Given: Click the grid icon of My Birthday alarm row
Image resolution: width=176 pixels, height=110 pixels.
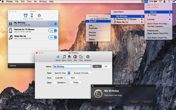Looking at the screenshot, I should tap(11, 24).
